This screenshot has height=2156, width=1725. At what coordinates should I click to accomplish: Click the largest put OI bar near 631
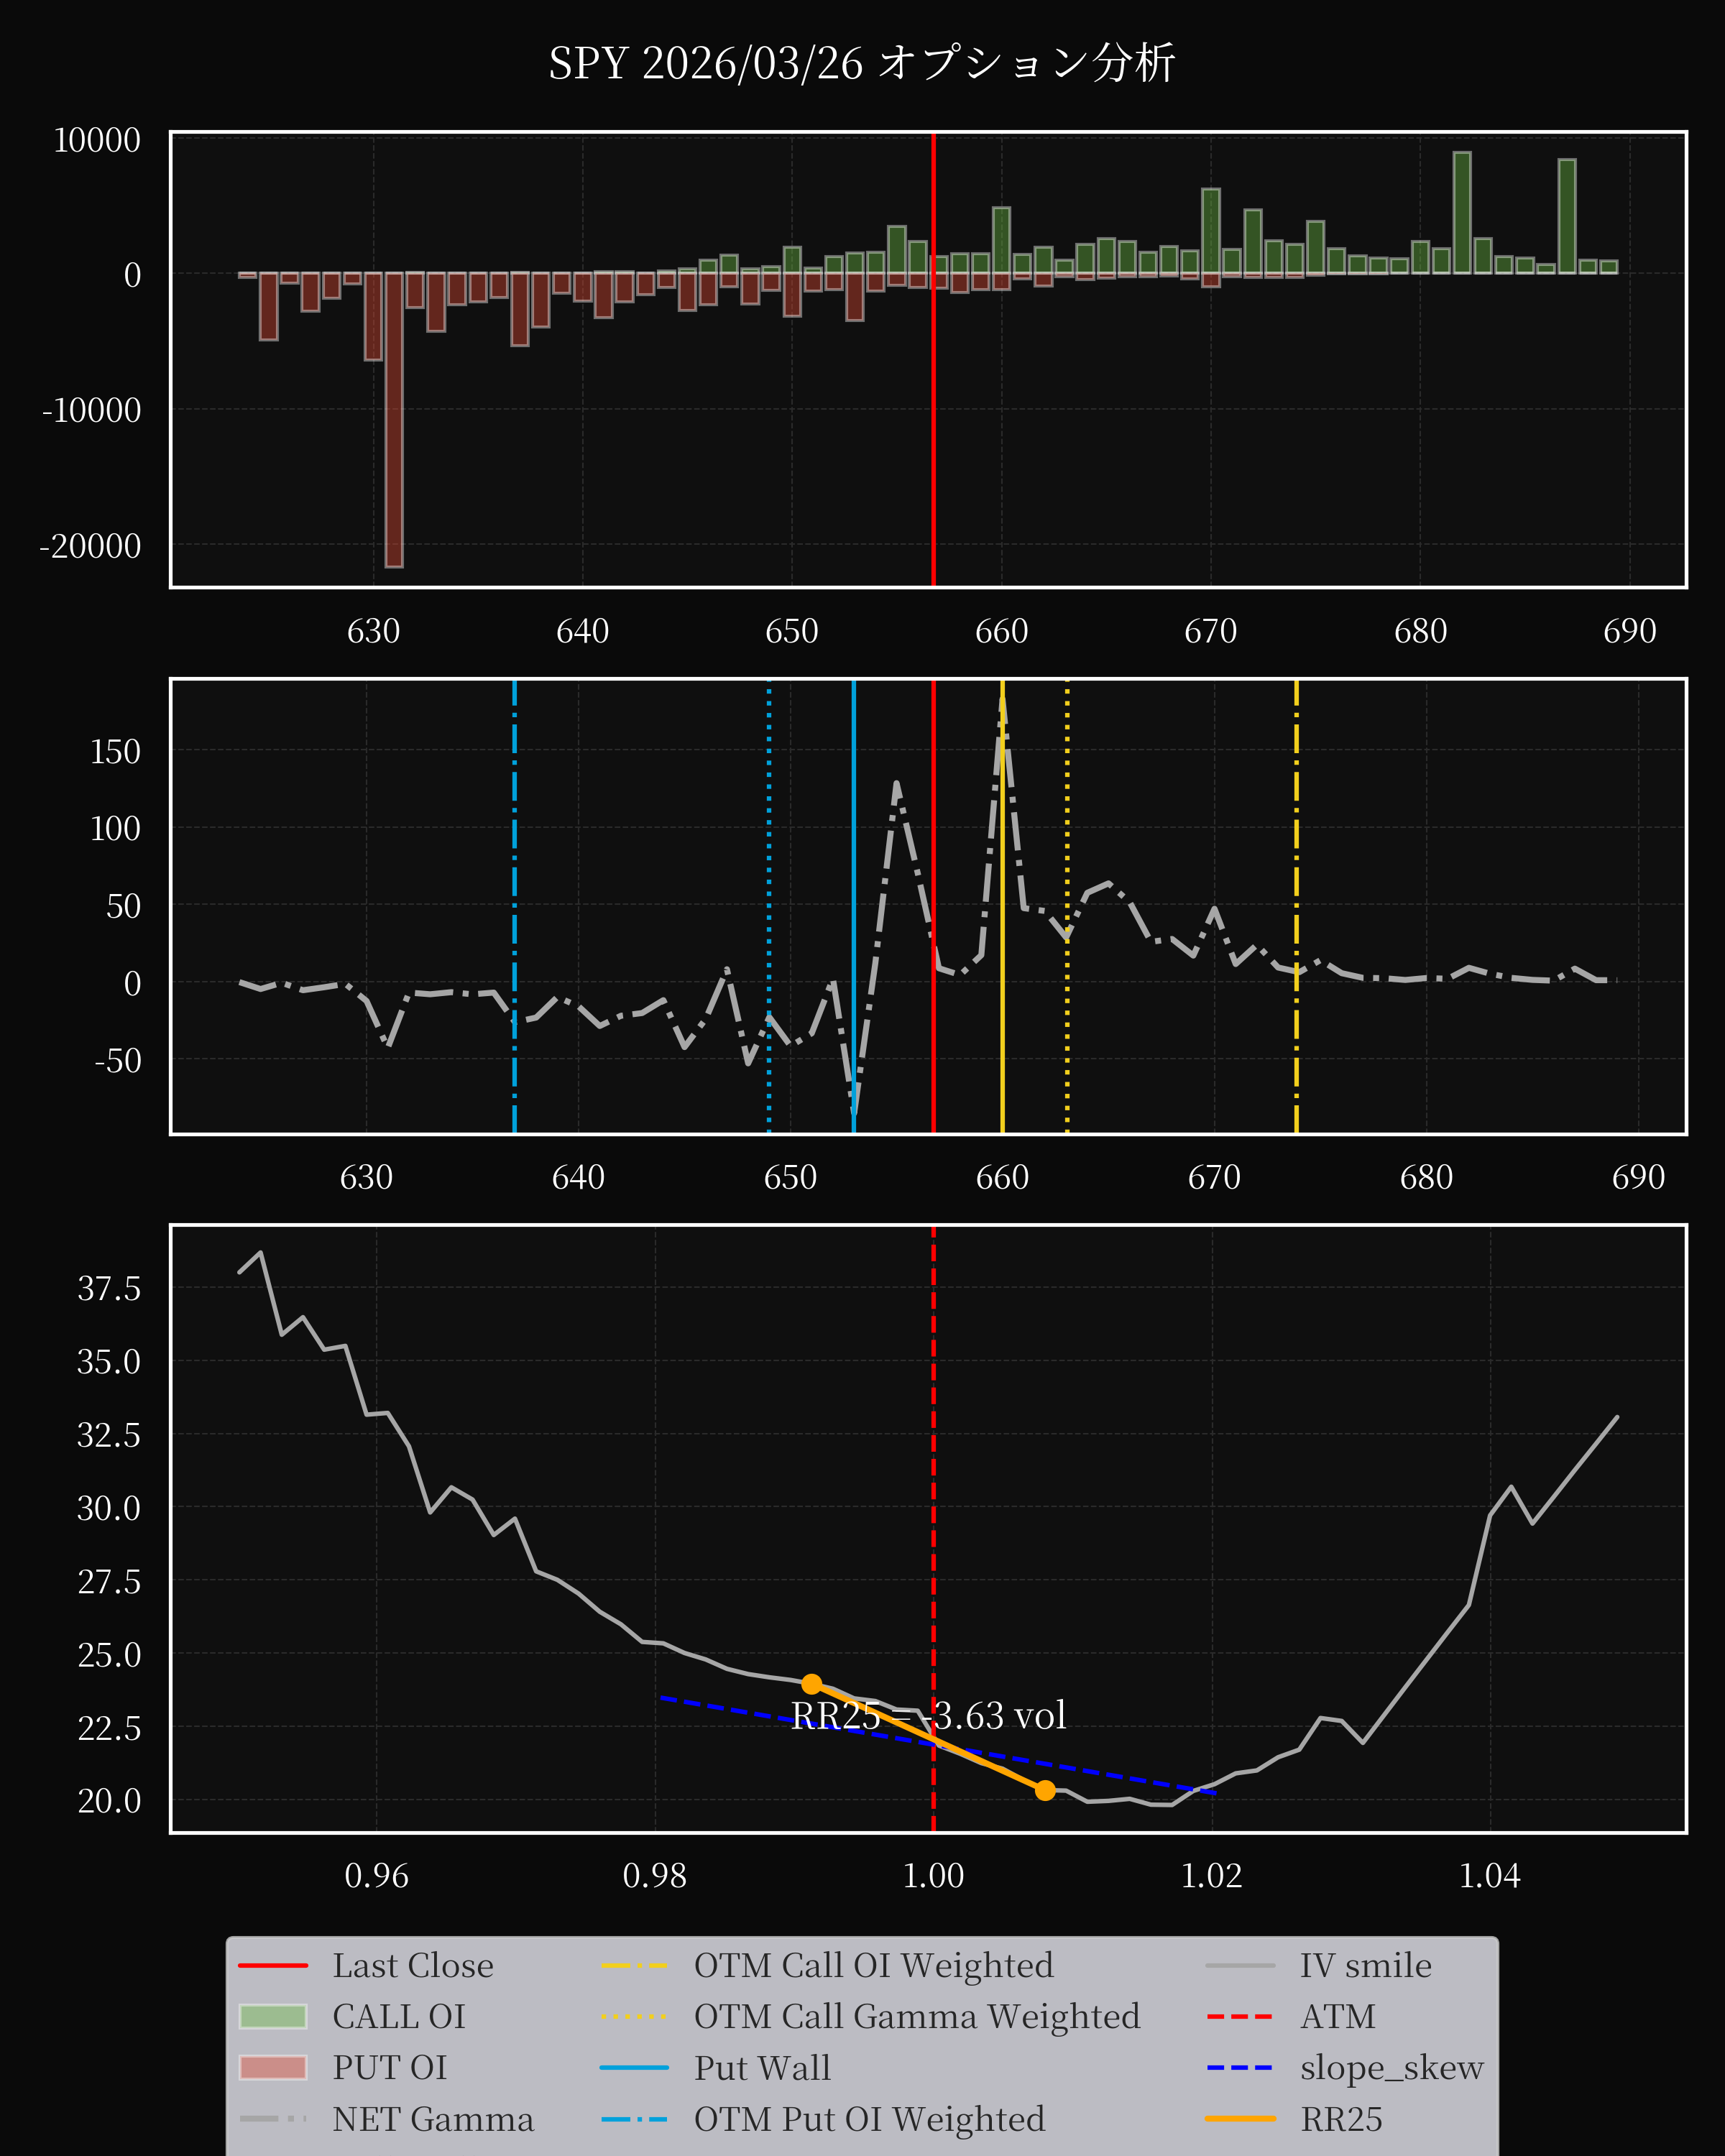click(x=394, y=420)
